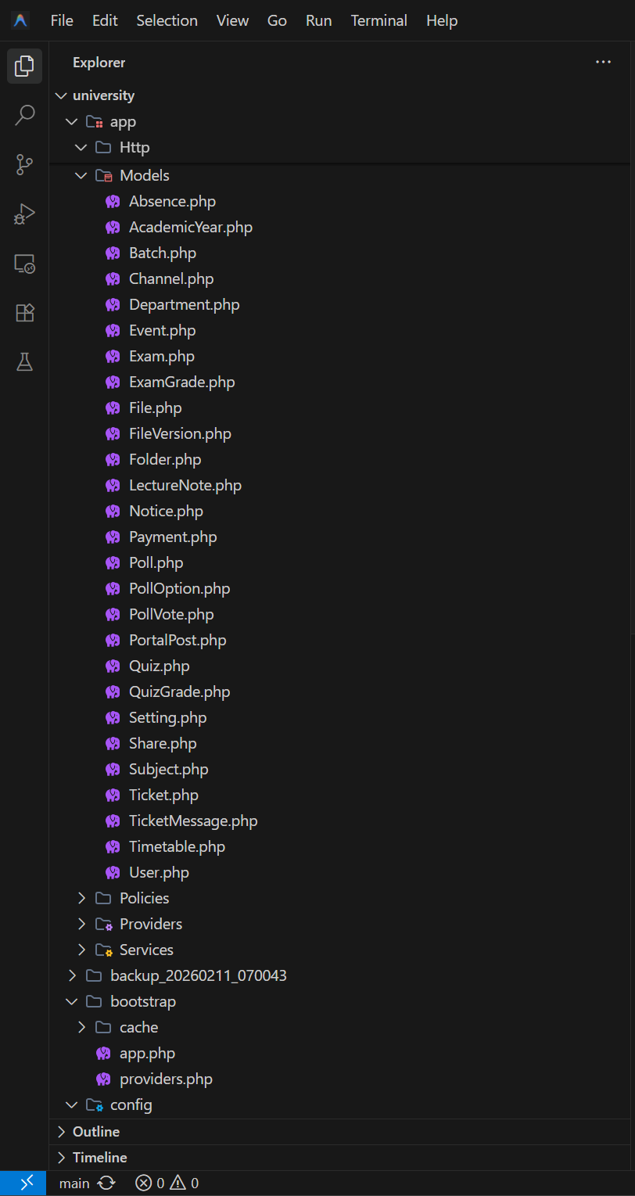Open the User.php file
The image size is (635, 1196).
[x=159, y=872]
